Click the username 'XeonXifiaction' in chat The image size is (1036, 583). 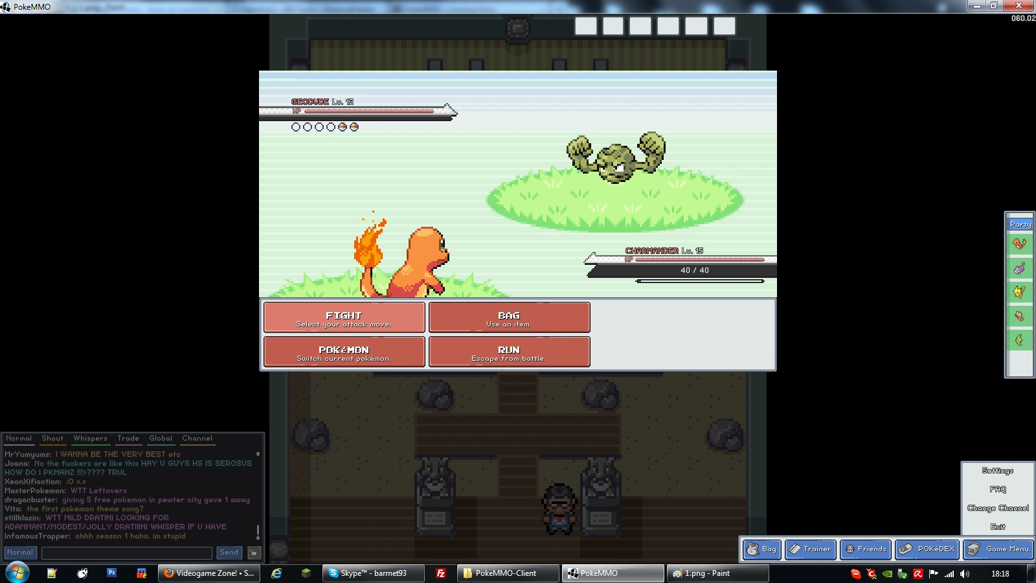click(x=33, y=482)
